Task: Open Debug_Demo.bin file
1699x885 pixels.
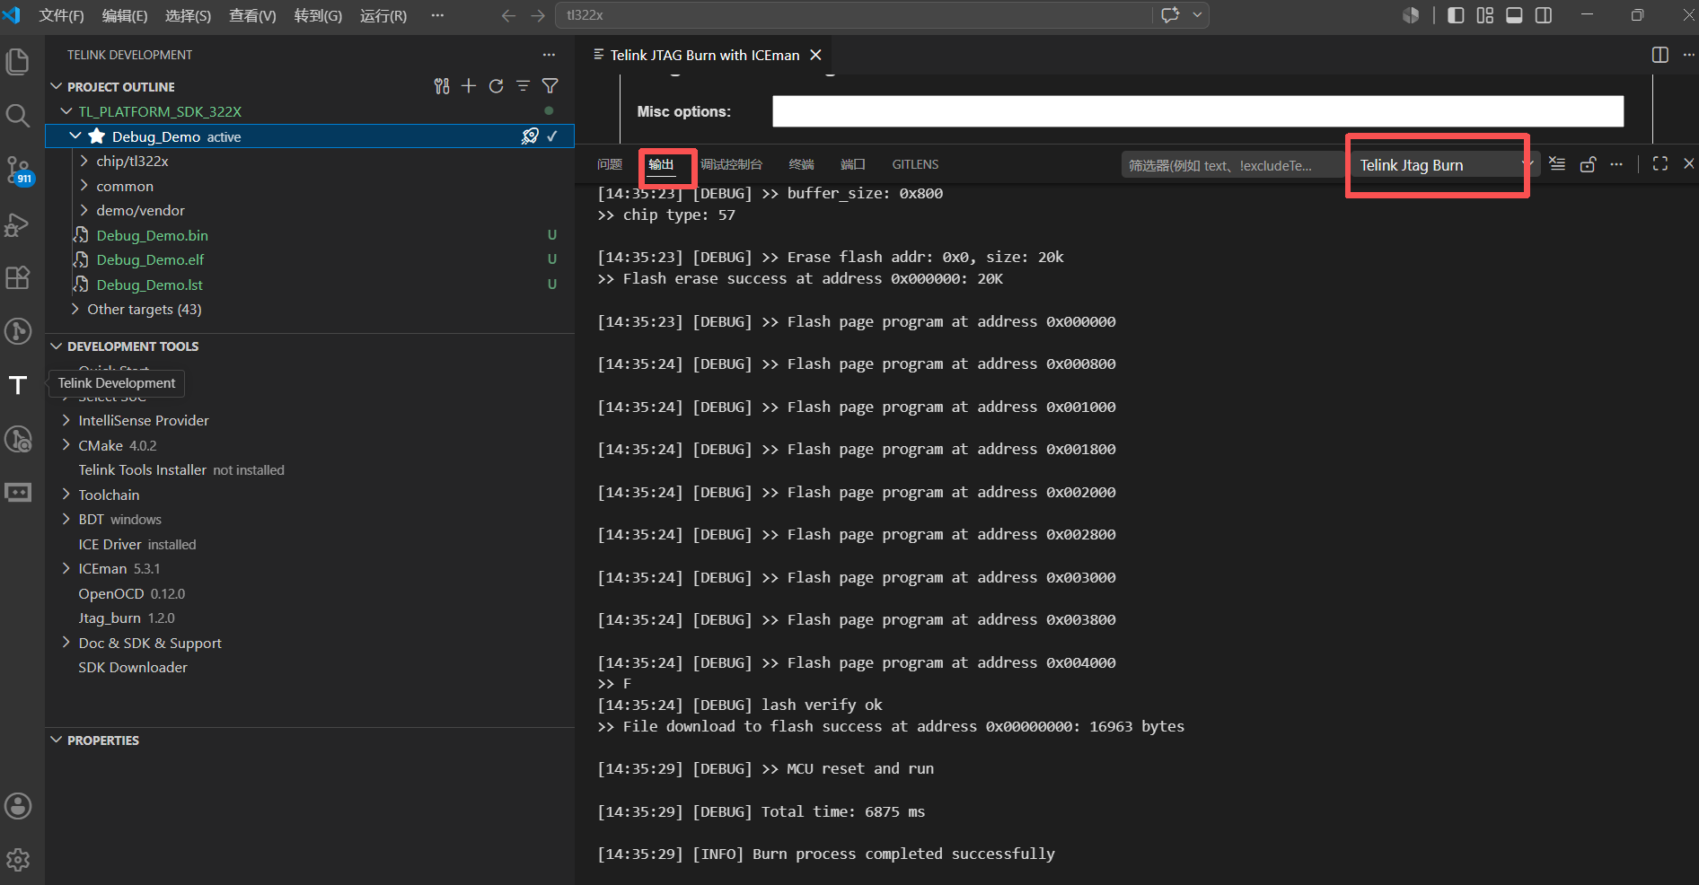Action: [x=152, y=235]
